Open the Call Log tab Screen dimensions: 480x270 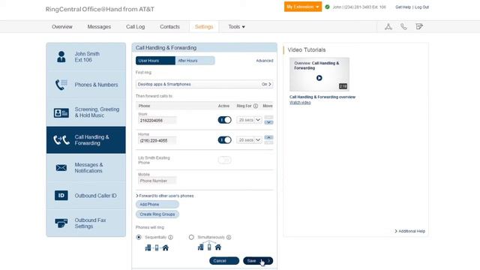[135, 27]
